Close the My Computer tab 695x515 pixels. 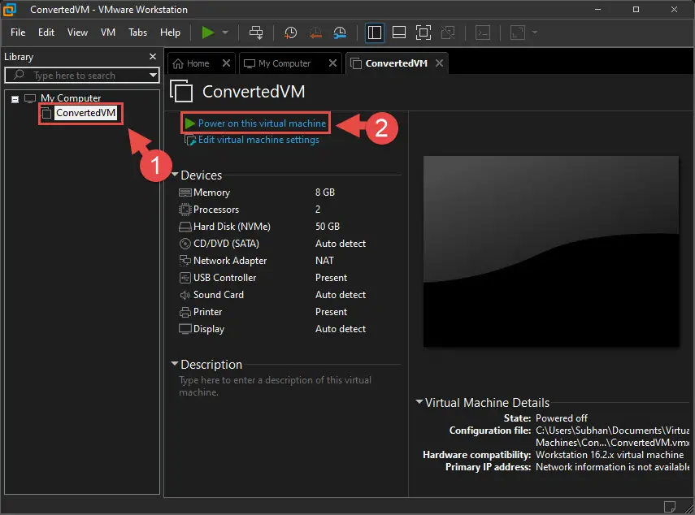(x=333, y=63)
